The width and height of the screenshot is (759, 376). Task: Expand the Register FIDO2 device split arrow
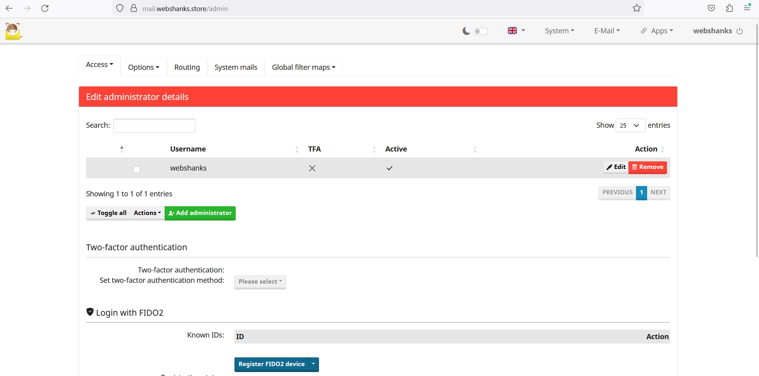[x=313, y=364]
